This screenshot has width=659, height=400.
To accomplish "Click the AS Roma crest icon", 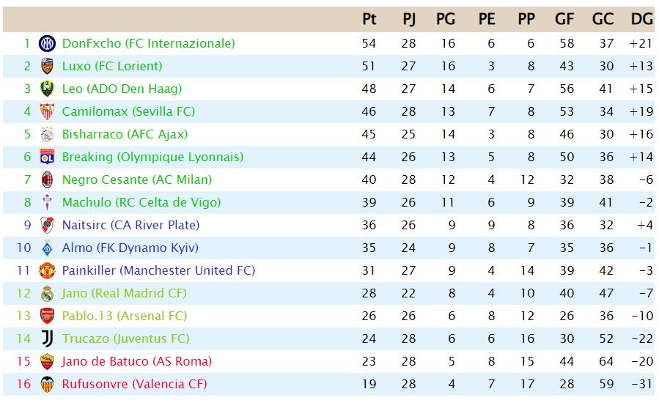I will click(47, 361).
